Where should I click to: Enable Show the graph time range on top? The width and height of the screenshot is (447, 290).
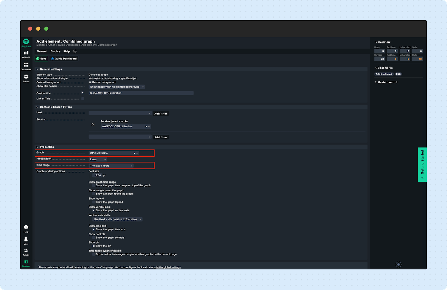[94, 185]
